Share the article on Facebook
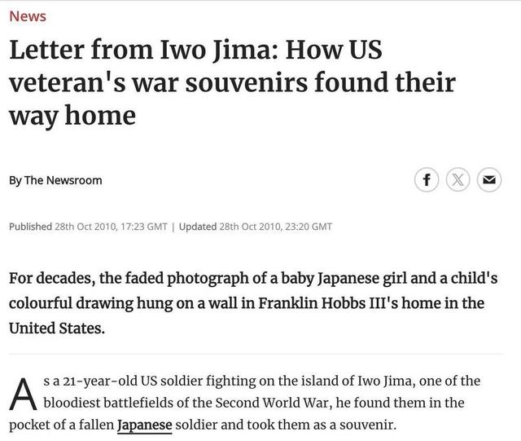This screenshot has width=521, height=441. [x=427, y=180]
